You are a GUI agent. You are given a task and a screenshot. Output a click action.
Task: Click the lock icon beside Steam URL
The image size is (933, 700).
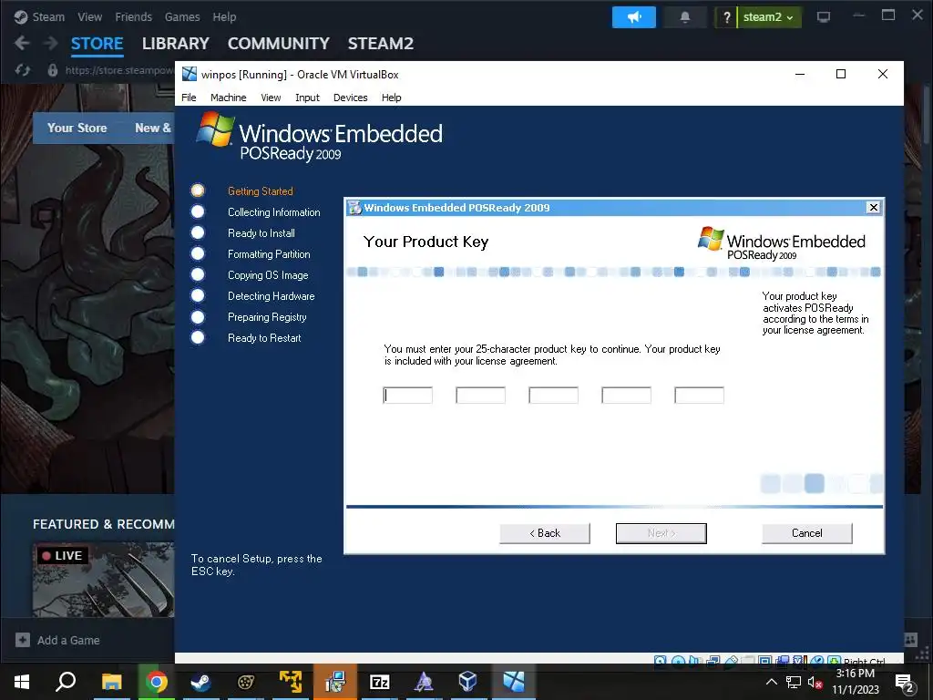pos(53,70)
